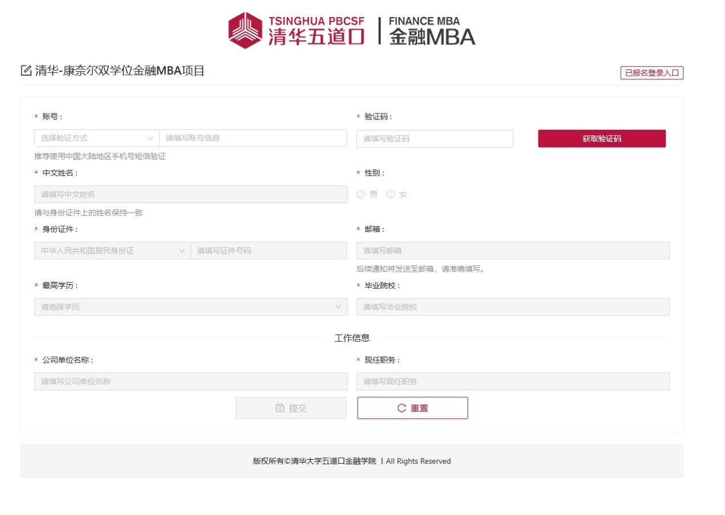The image size is (725, 515).
Task: Click the 获取验证码 button
Action: click(602, 138)
